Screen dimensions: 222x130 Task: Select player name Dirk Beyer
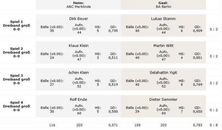tap(79, 19)
